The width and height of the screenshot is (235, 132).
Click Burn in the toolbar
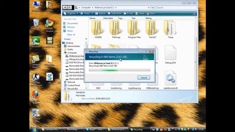151,13
